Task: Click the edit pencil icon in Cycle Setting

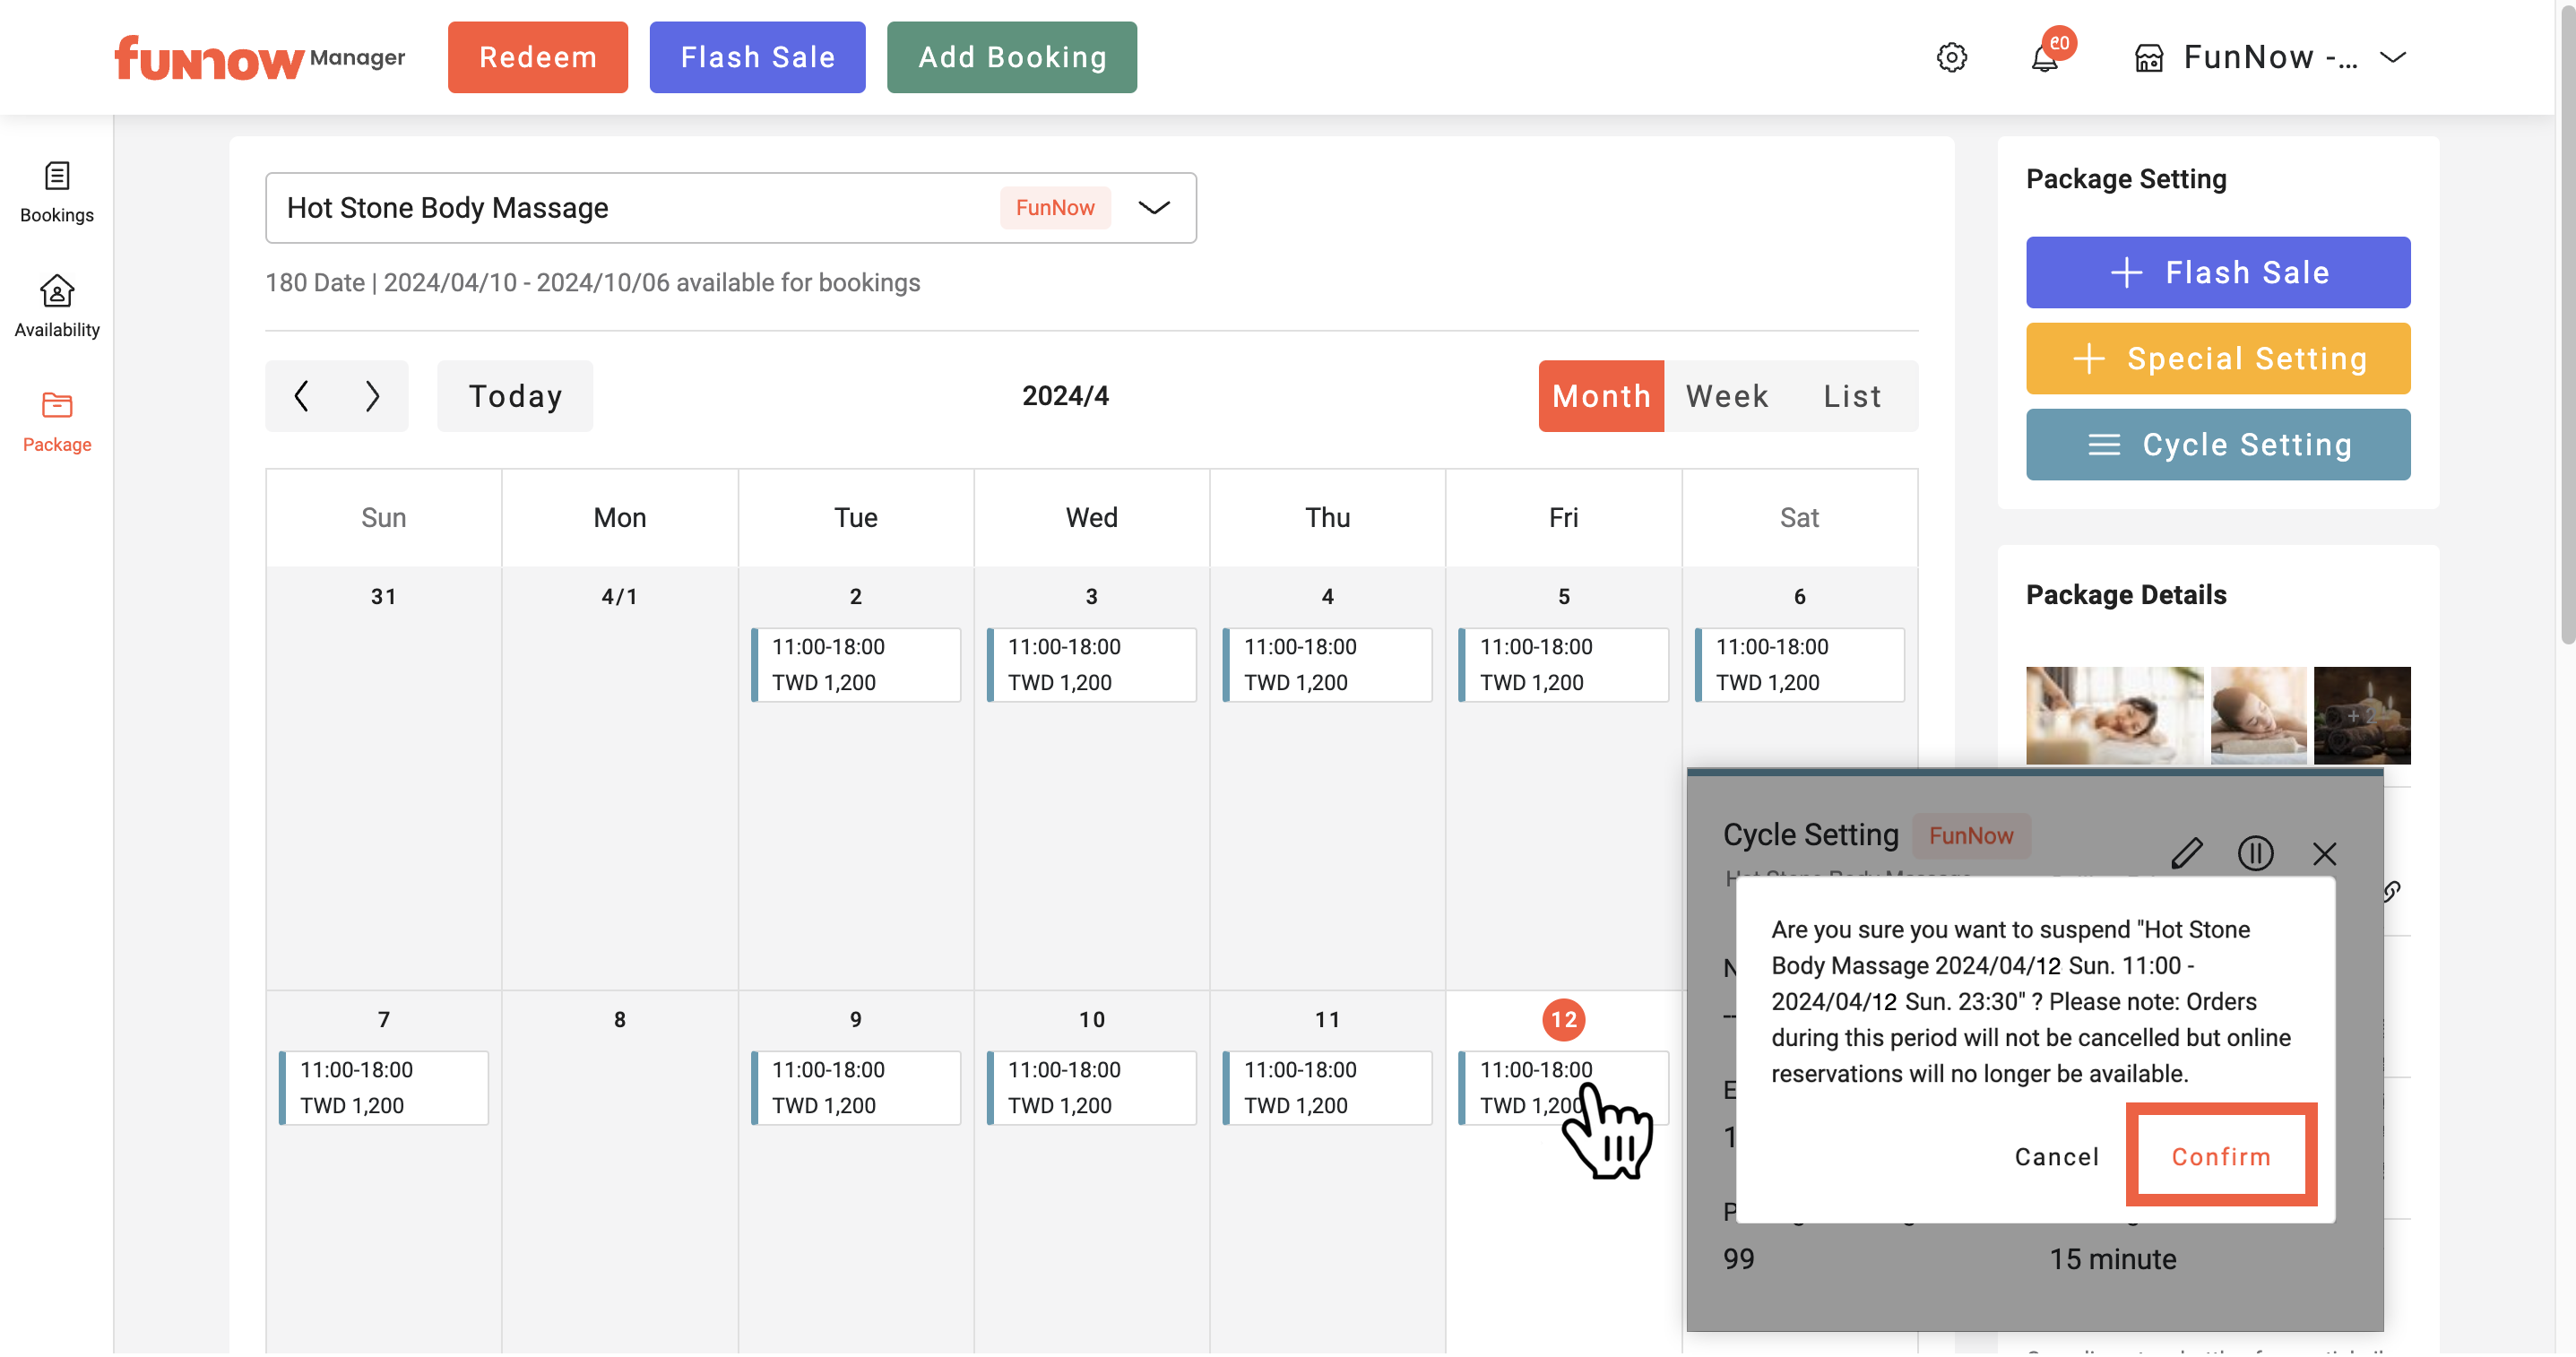Action: [2186, 853]
